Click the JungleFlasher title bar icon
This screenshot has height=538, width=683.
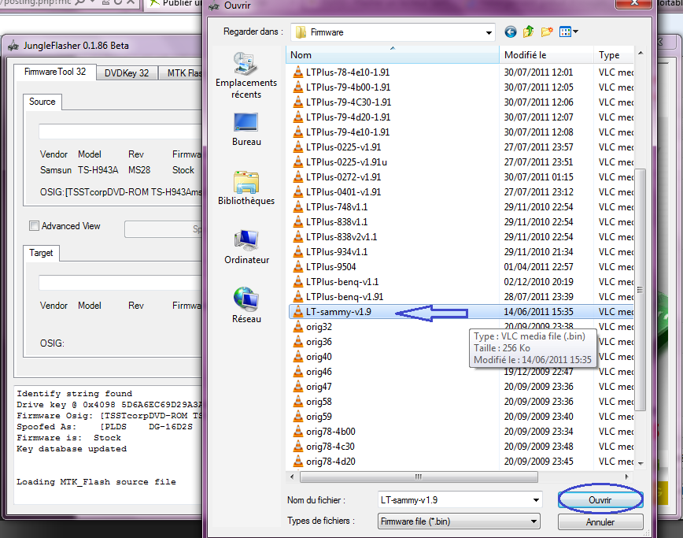pos(13,46)
